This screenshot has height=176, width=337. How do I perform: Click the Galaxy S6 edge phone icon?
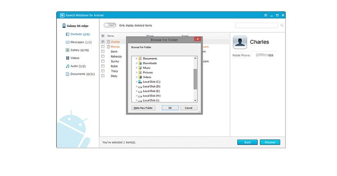[x=64, y=26]
